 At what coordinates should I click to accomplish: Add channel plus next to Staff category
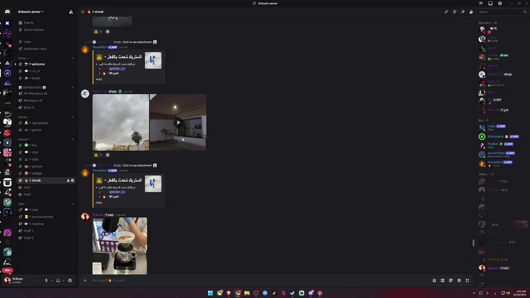(x=72, y=204)
